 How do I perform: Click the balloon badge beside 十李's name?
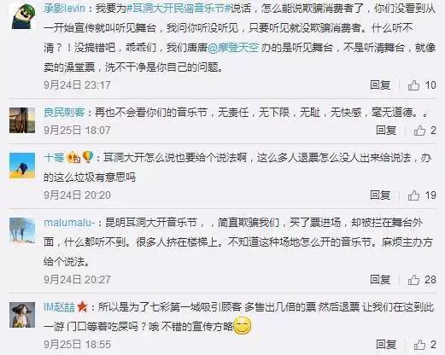[88, 157]
